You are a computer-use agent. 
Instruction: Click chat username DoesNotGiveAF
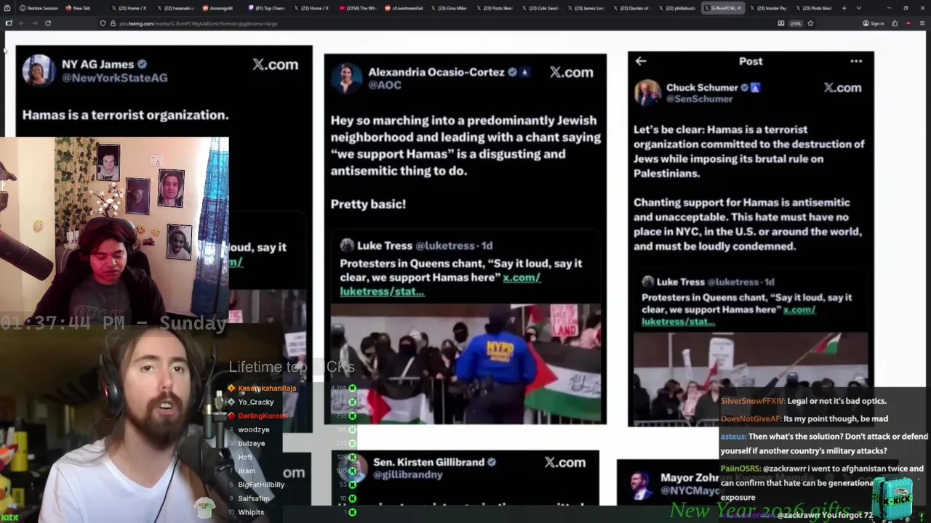click(751, 418)
